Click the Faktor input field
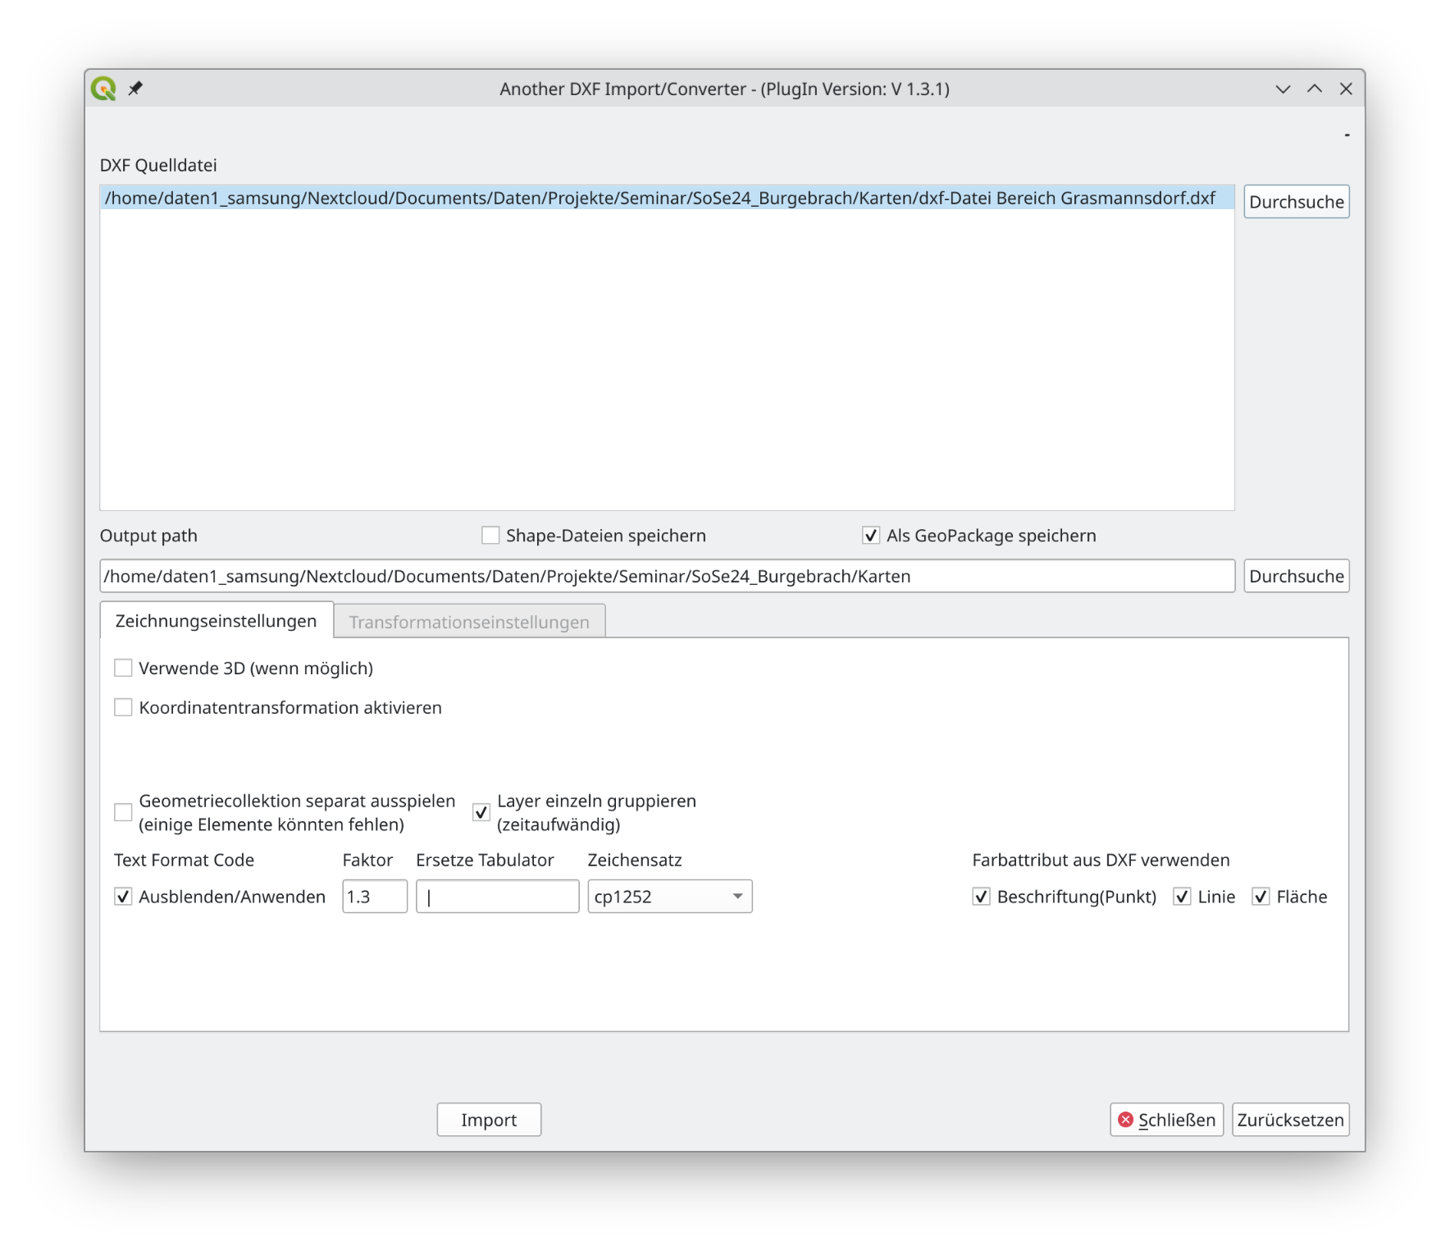Screen dimensions: 1450x1251 [x=374, y=897]
